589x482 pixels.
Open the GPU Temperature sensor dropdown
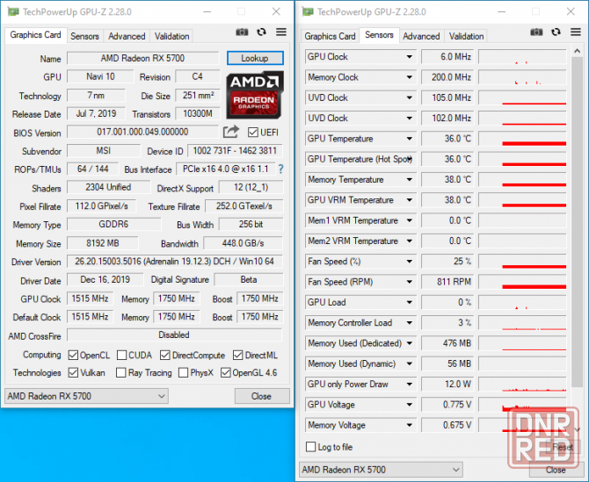(x=410, y=139)
